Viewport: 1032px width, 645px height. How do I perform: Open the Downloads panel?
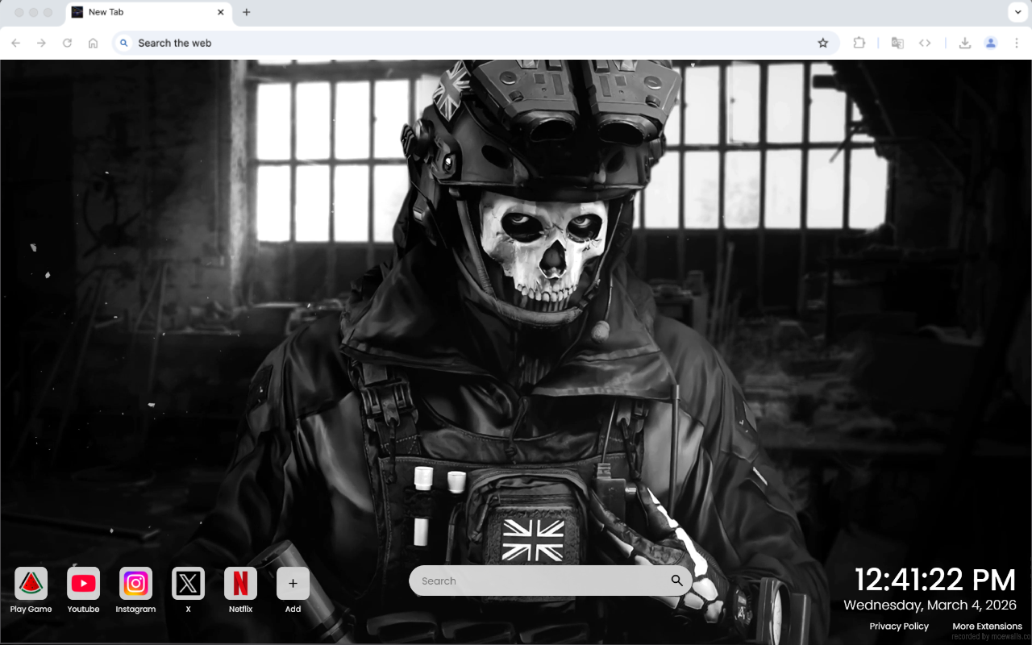click(x=964, y=43)
